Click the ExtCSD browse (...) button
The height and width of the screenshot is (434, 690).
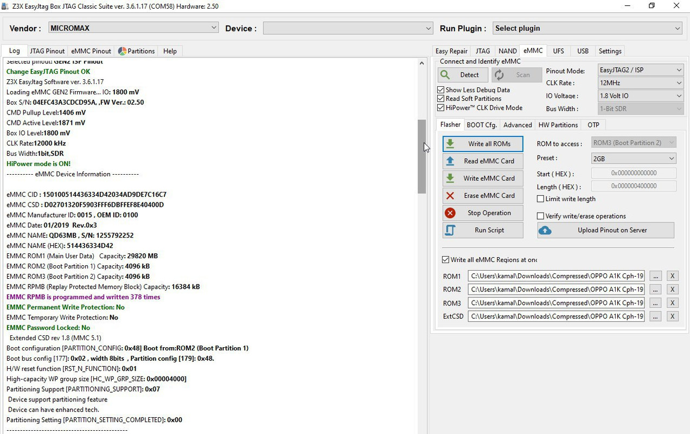655,316
